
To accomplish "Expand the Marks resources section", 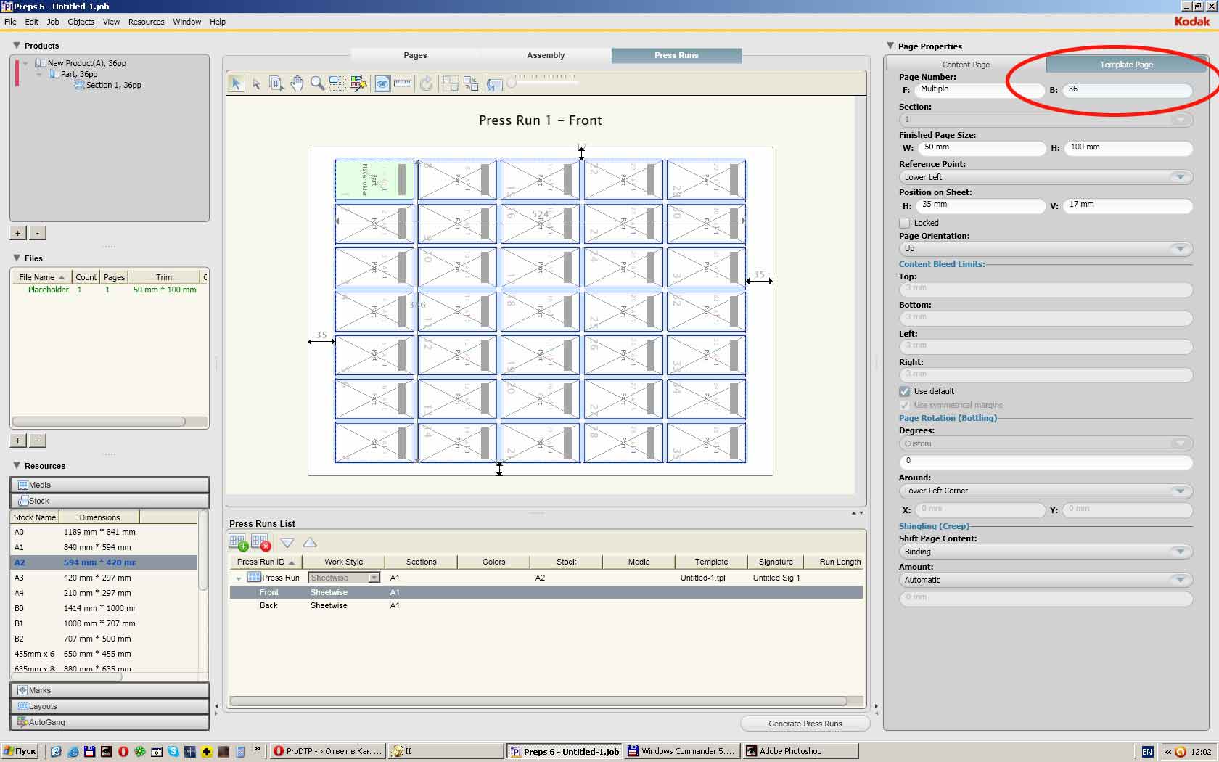I will pyautogui.click(x=109, y=690).
